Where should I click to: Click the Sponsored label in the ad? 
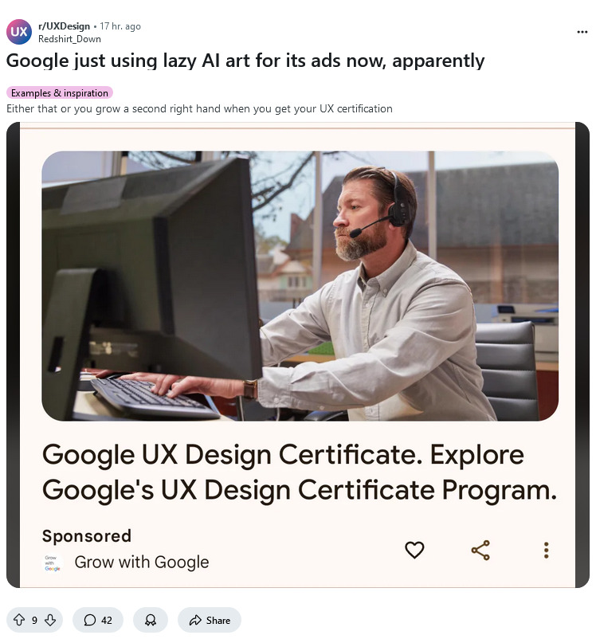[87, 536]
